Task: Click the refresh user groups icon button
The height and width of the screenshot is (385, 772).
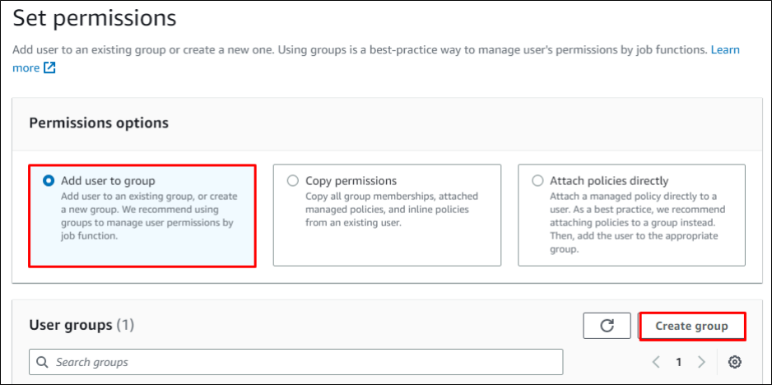Action: (x=607, y=326)
